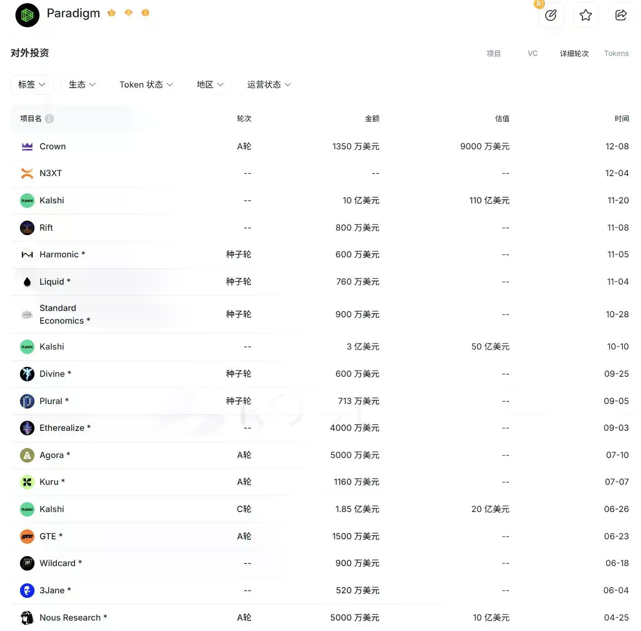
Task: Click the Paradigm logo icon
Action: coord(27,15)
